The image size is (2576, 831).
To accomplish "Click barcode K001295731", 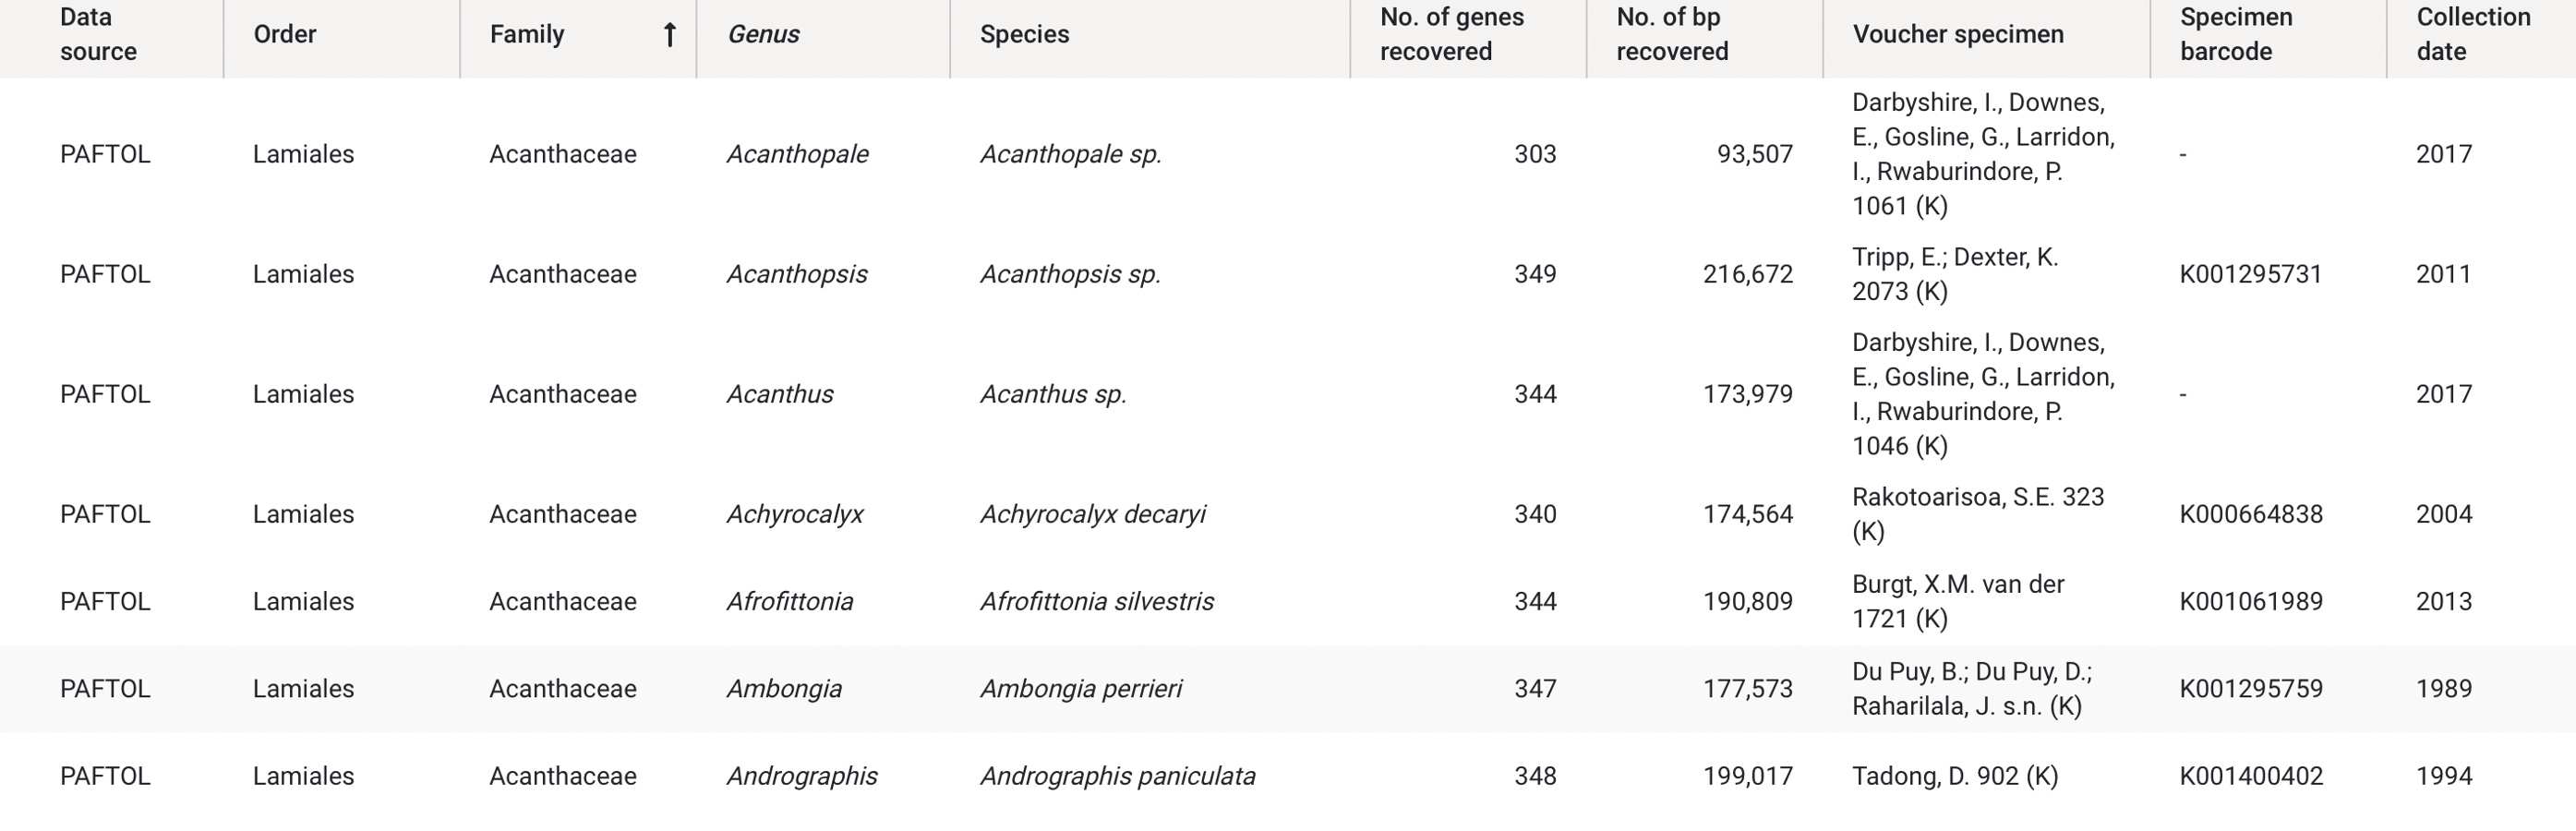I will (x=2250, y=274).
